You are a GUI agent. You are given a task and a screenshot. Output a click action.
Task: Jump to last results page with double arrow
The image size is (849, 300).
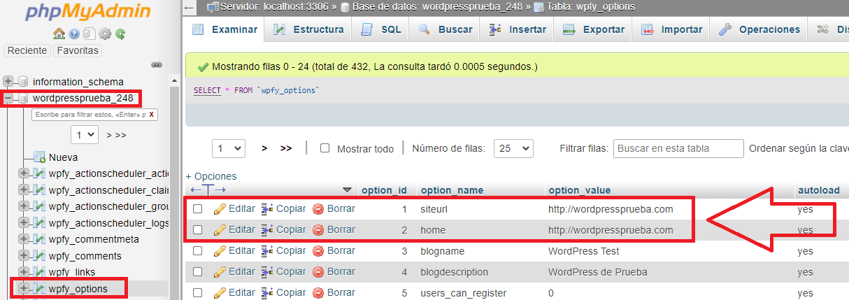pos(285,148)
